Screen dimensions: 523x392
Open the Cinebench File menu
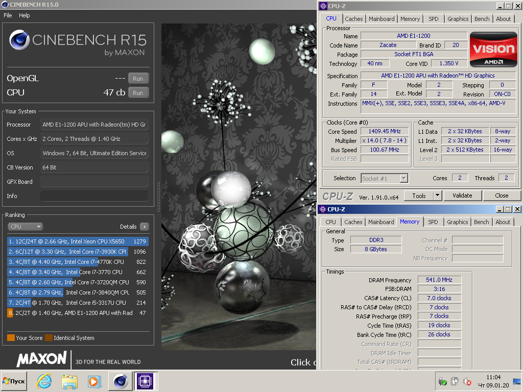coord(8,15)
